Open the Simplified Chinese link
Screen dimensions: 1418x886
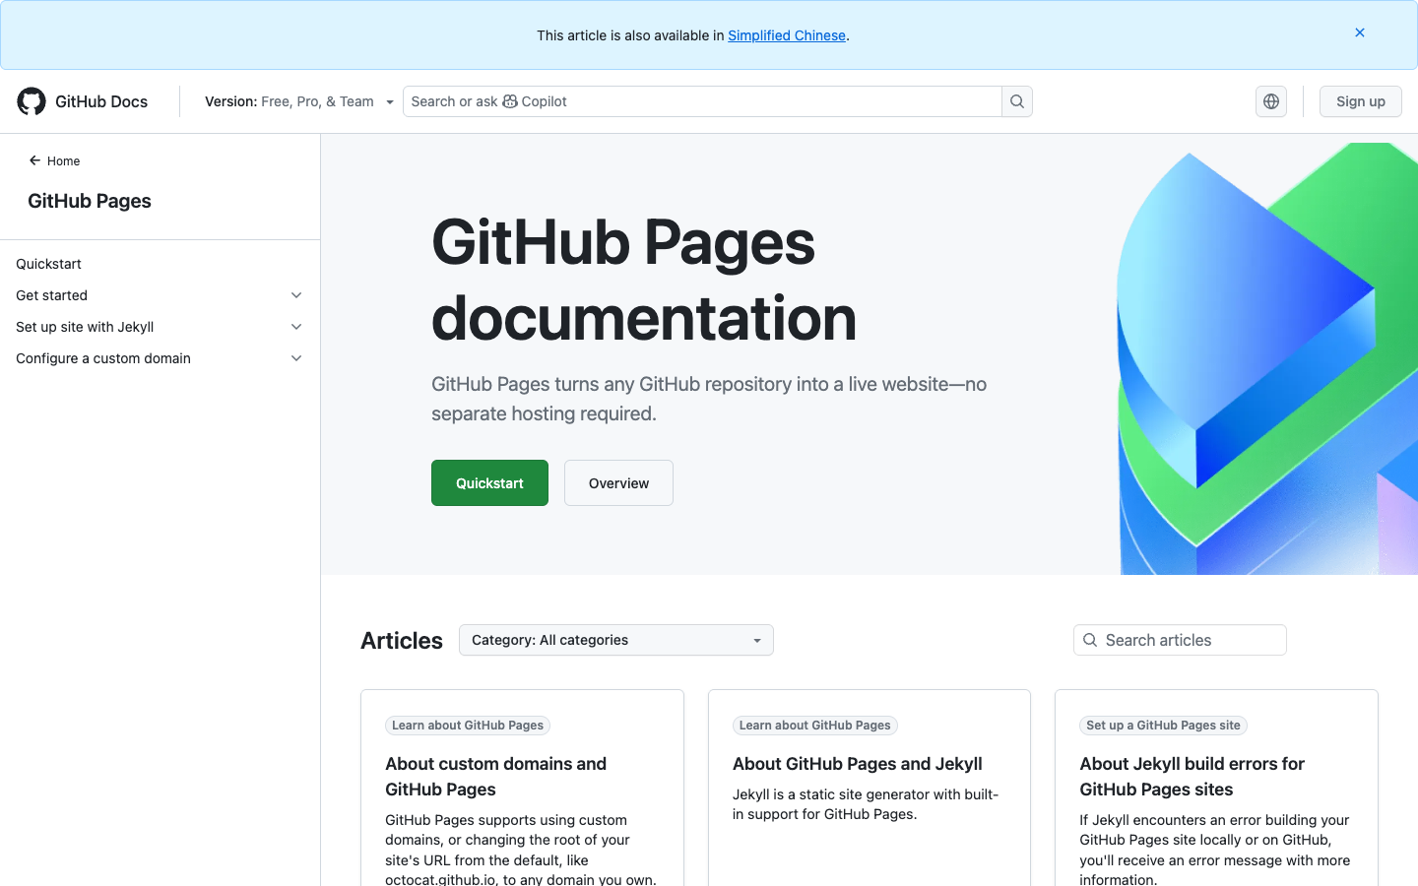pyautogui.click(x=787, y=35)
